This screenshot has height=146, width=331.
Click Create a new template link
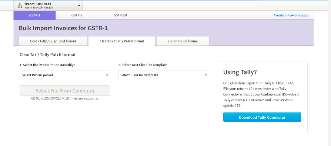(291, 15)
